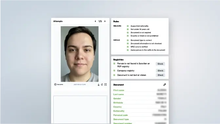The height and width of the screenshot is (124, 220).
Task: Check the Sanction or PEP registry
Action: point(160,64)
